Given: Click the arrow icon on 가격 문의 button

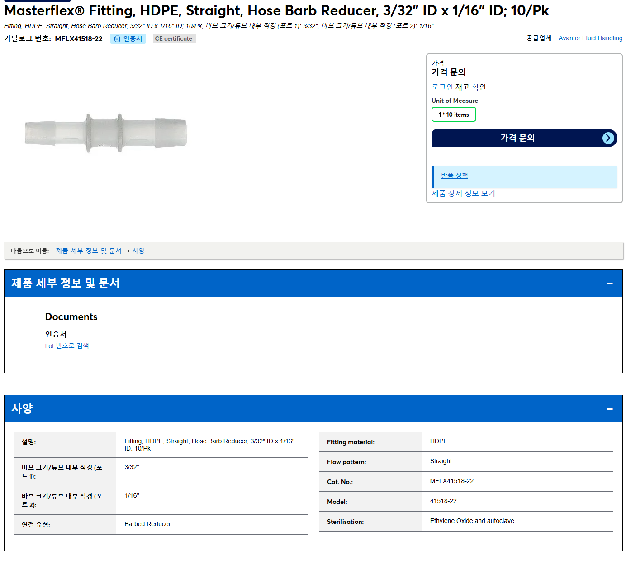Looking at the screenshot, I should [608, 138].
